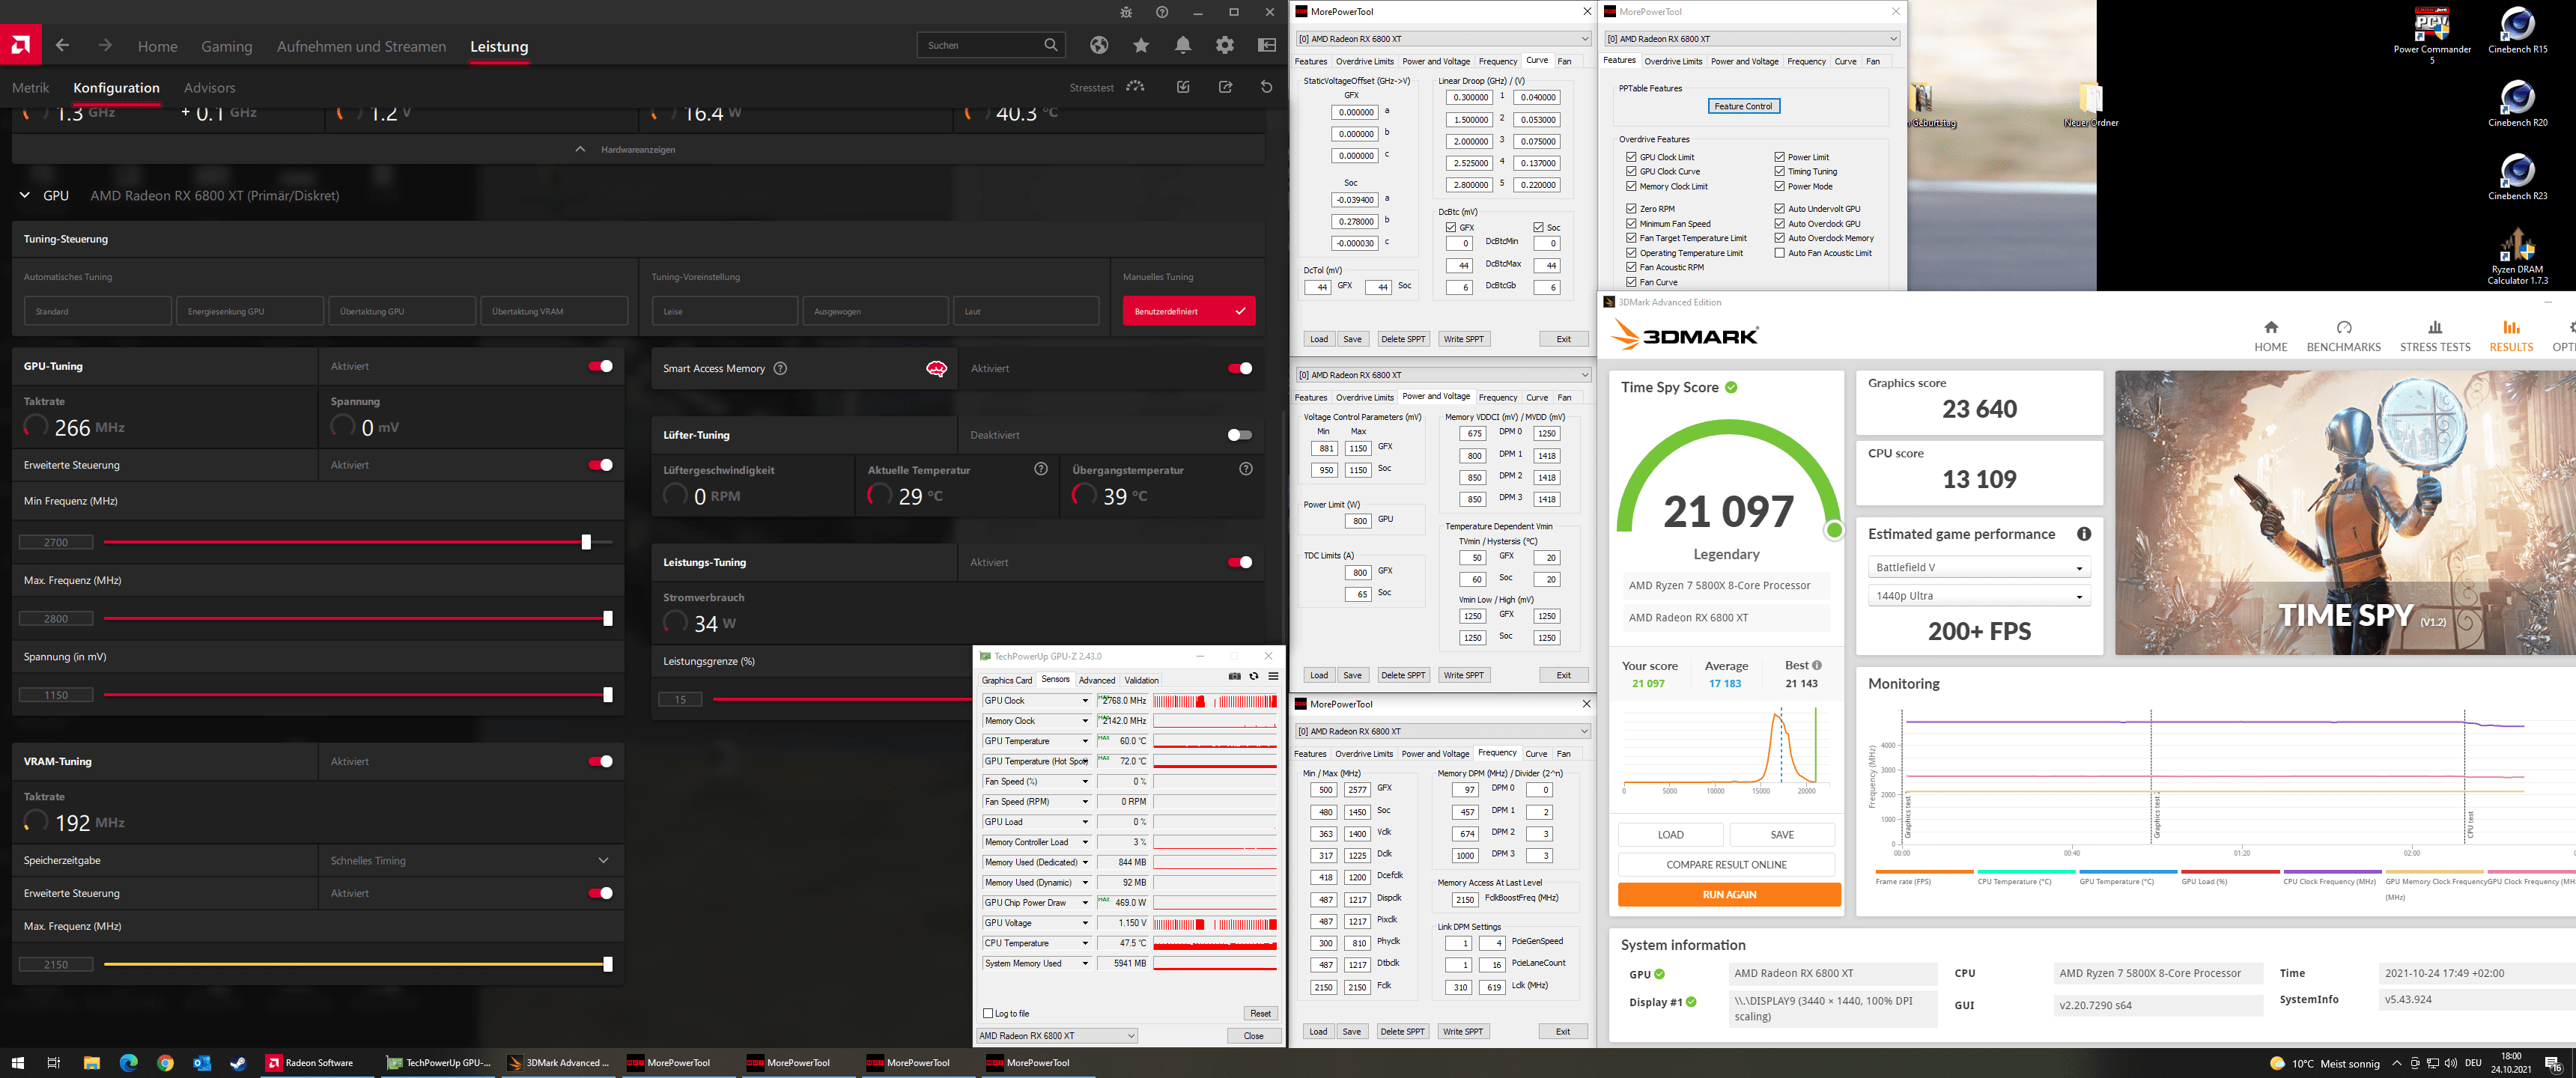The image size is (2576, 1078).
Task: Click the Min Frequenz slider handle
Action: 586,542
